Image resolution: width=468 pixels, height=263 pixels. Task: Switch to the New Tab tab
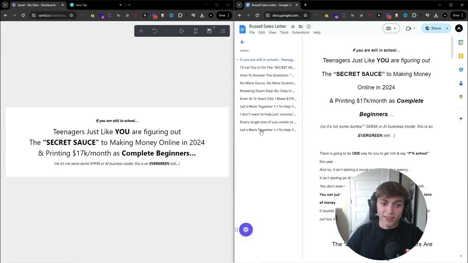tap(96, 5)
